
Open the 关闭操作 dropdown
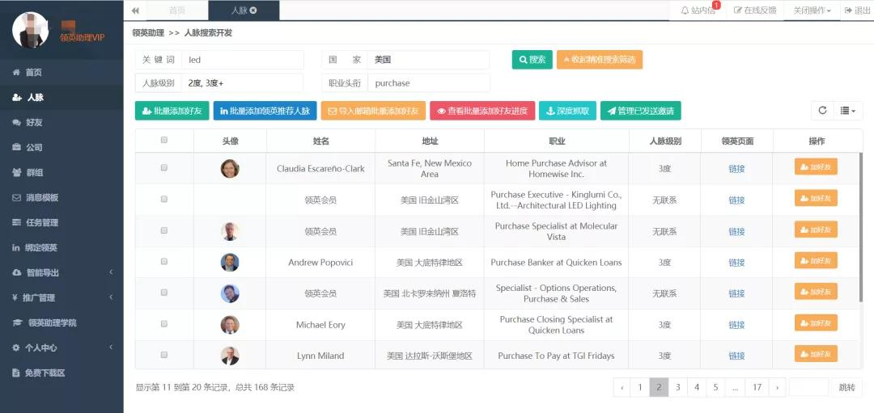(x=812, y=11)
